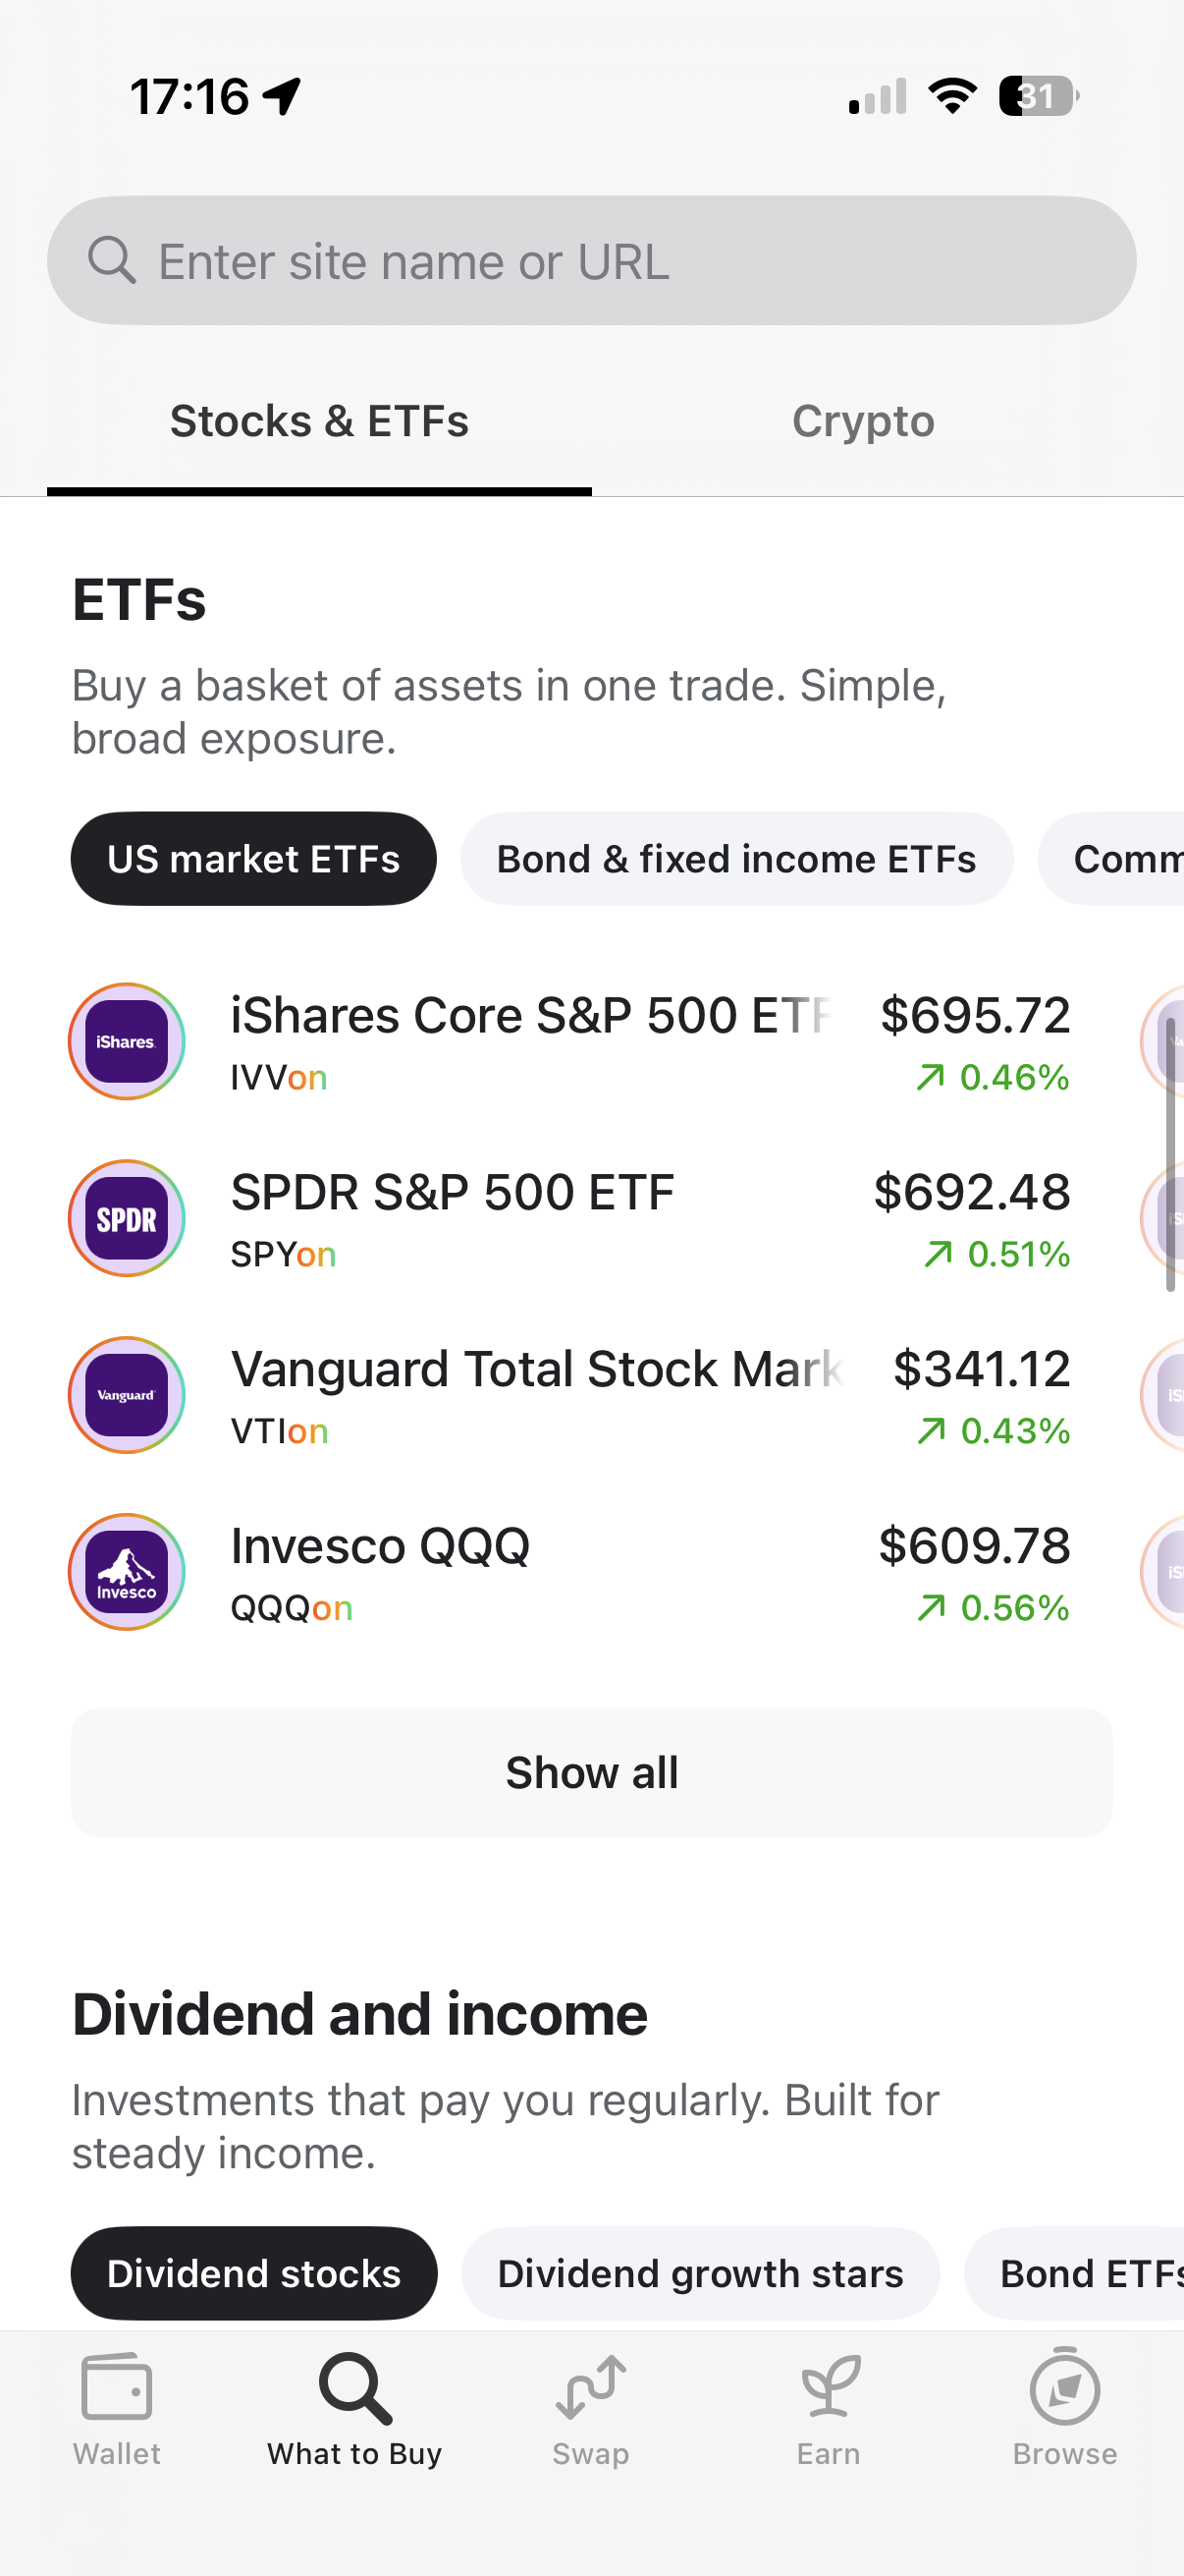Tap the SPDR logo icon
This screenshot has height=2576, width=1184.
click(x=127, y=1218)
